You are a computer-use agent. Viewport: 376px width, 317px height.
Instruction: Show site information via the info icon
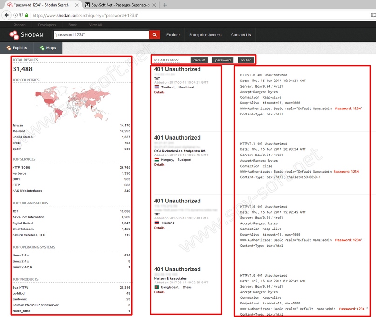(15, 15)
